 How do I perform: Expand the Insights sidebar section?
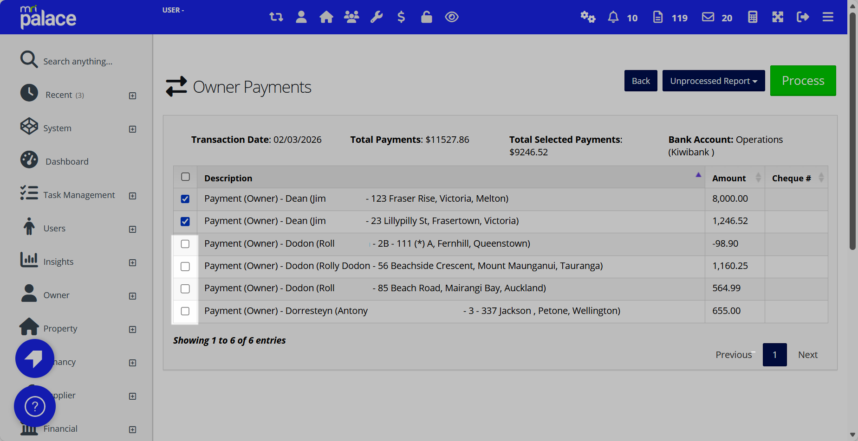132,262
